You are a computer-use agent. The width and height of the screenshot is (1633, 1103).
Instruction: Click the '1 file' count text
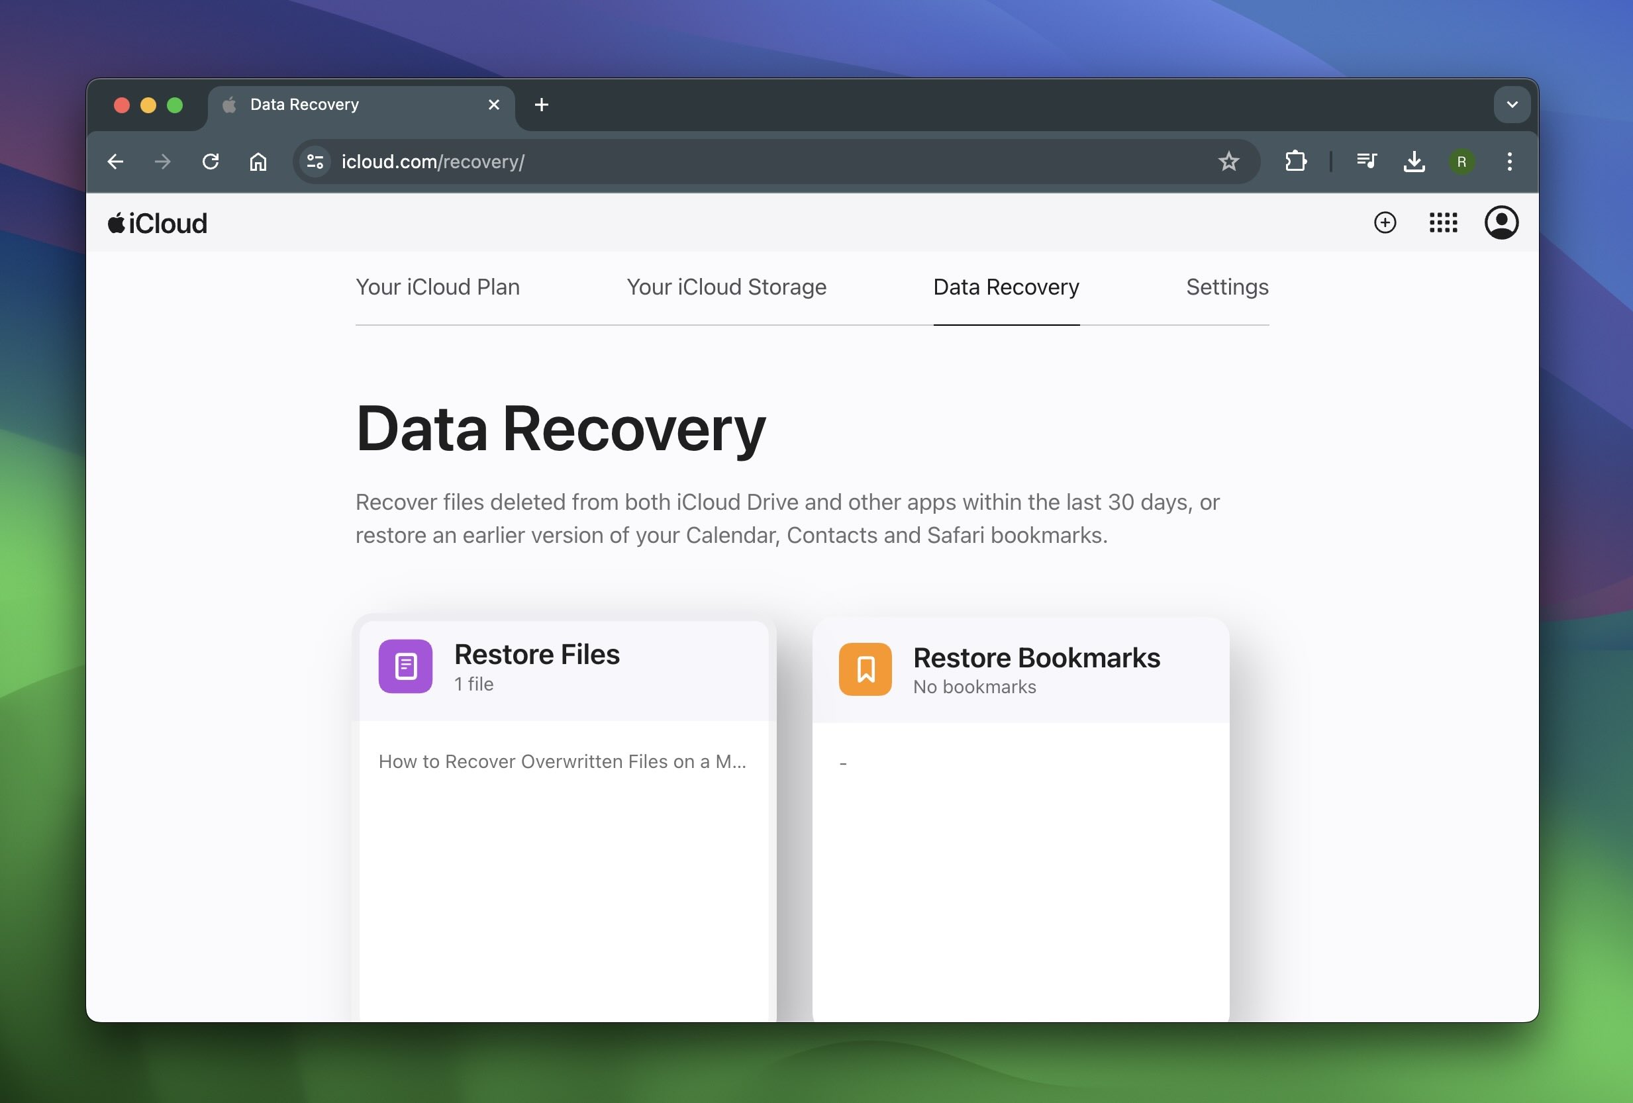pyautogui.click(x=473, y=685)
